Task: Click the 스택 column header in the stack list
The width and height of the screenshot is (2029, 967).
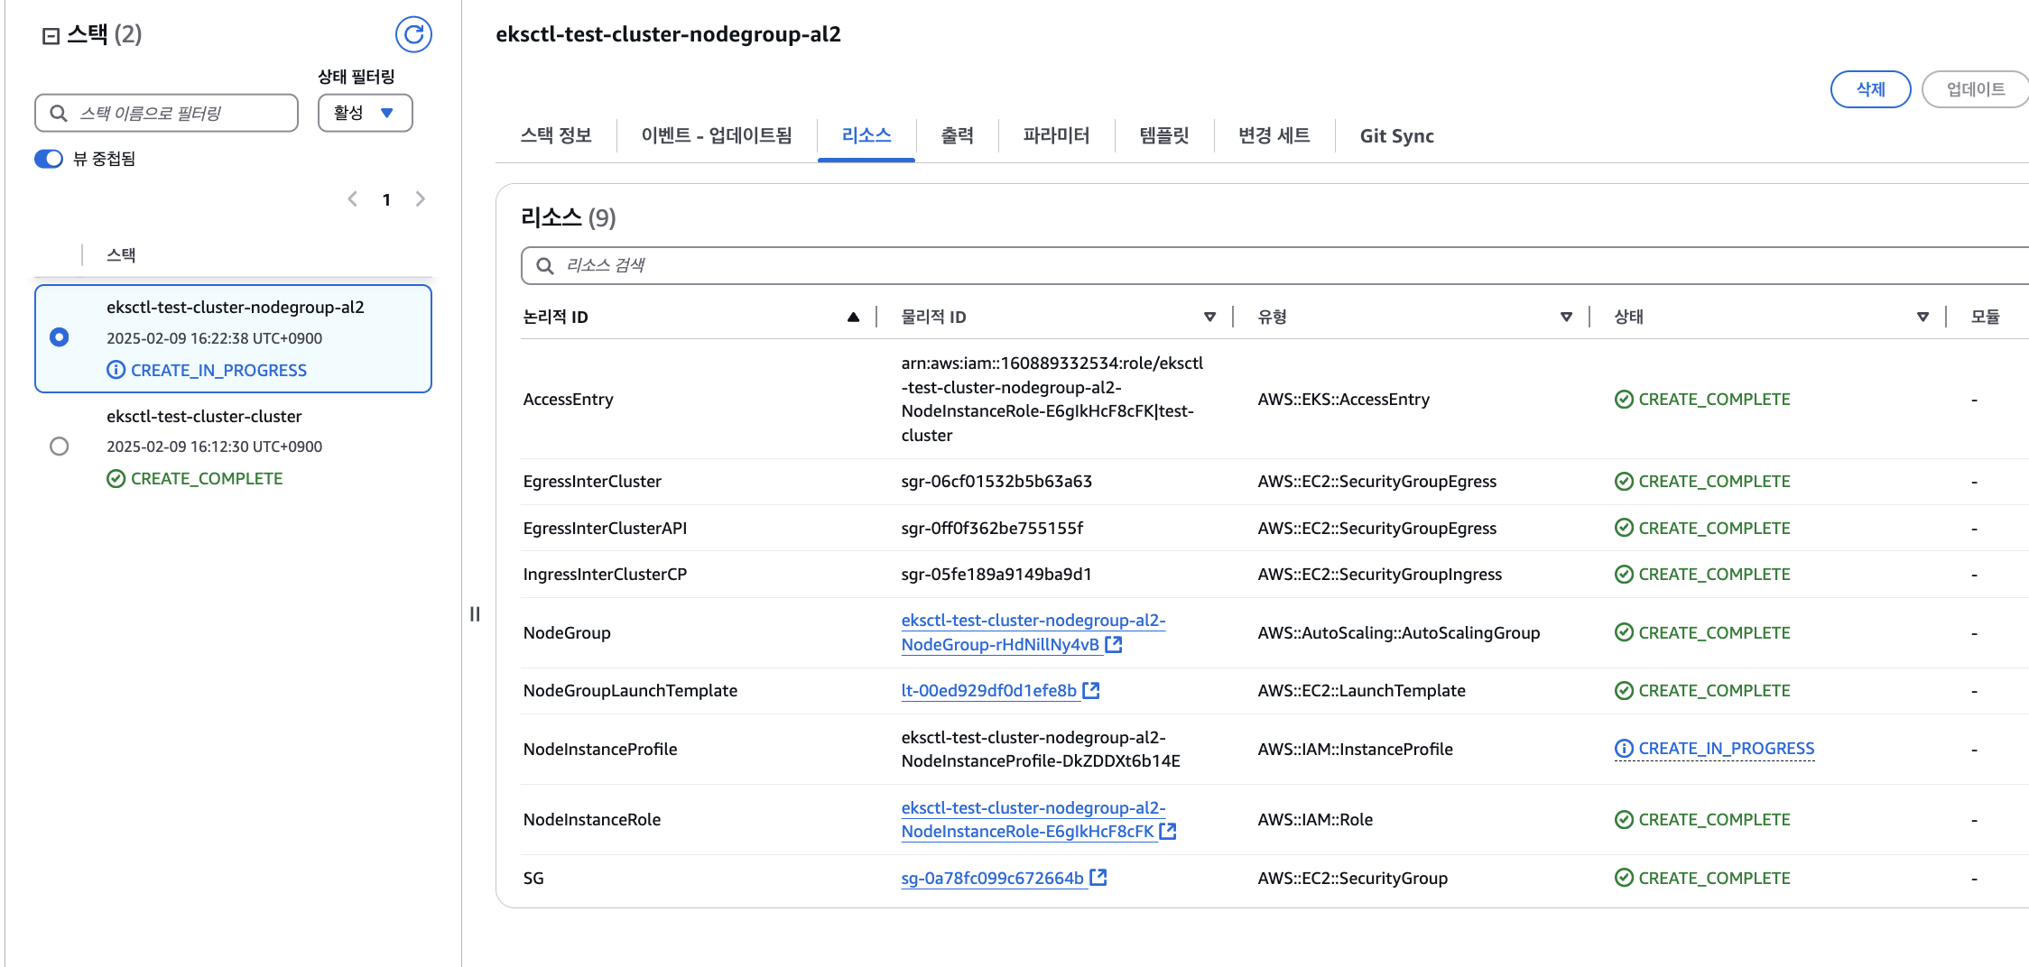Action: (121, 255)
